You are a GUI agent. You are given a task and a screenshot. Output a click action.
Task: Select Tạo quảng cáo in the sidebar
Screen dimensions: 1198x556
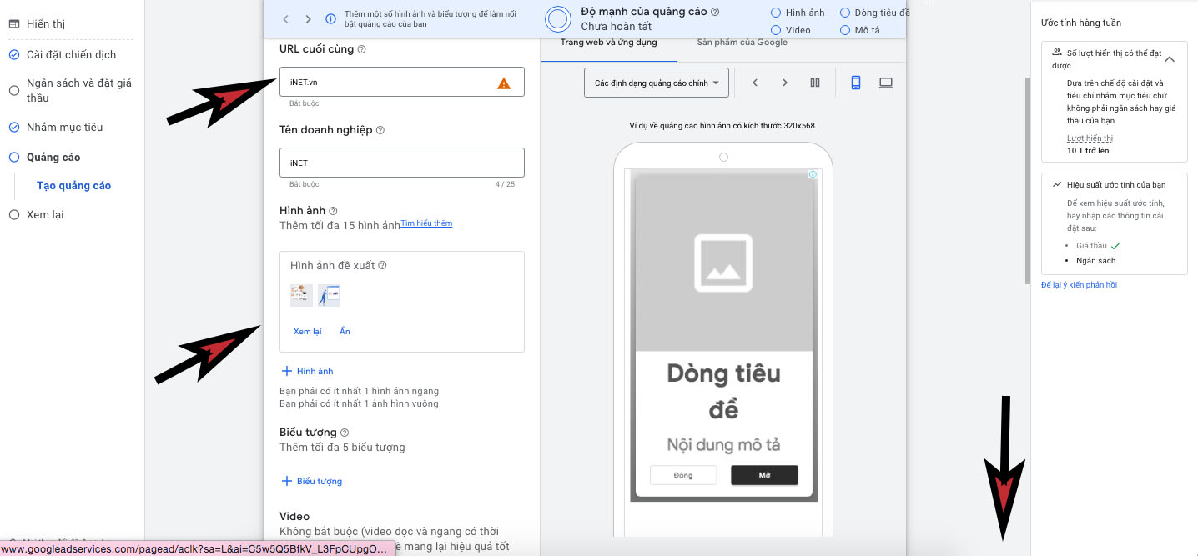click(74, 185)
